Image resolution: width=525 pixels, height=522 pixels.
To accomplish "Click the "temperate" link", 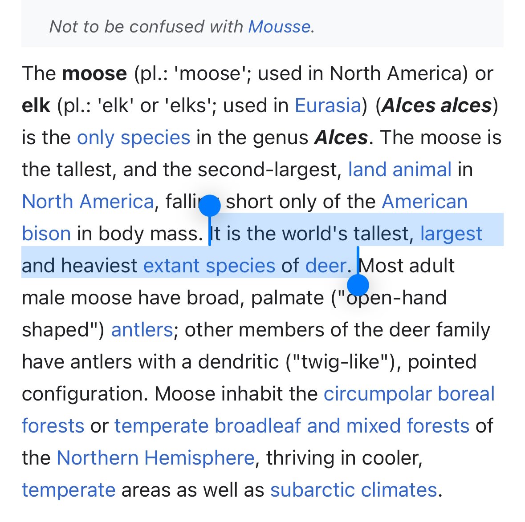I will pyautogui.click(x=69, y=490).
